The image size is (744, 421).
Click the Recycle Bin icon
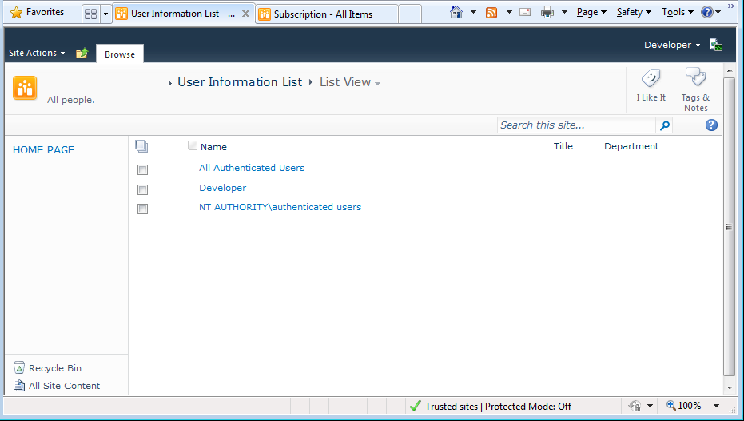[19, 367]
